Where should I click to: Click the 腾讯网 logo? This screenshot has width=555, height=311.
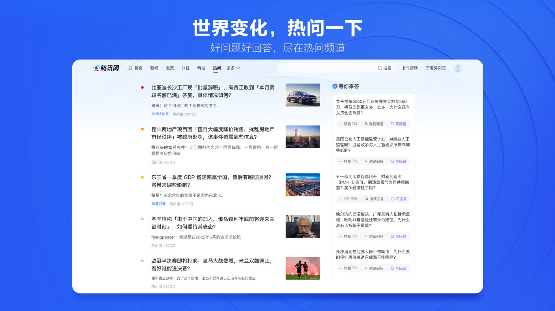coord(106,68)
